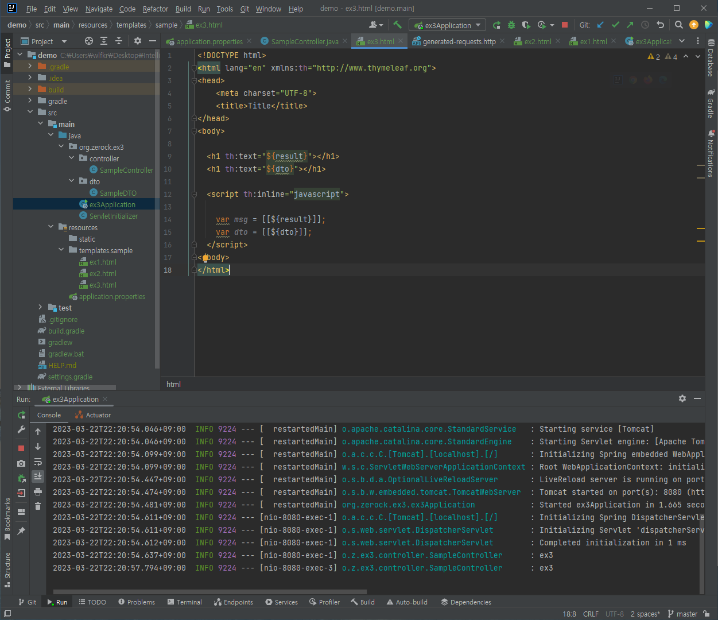Image resolution: width=718 pixels, height=620 pixels.
Task: Expand the test folder
Action: (41, 308)
